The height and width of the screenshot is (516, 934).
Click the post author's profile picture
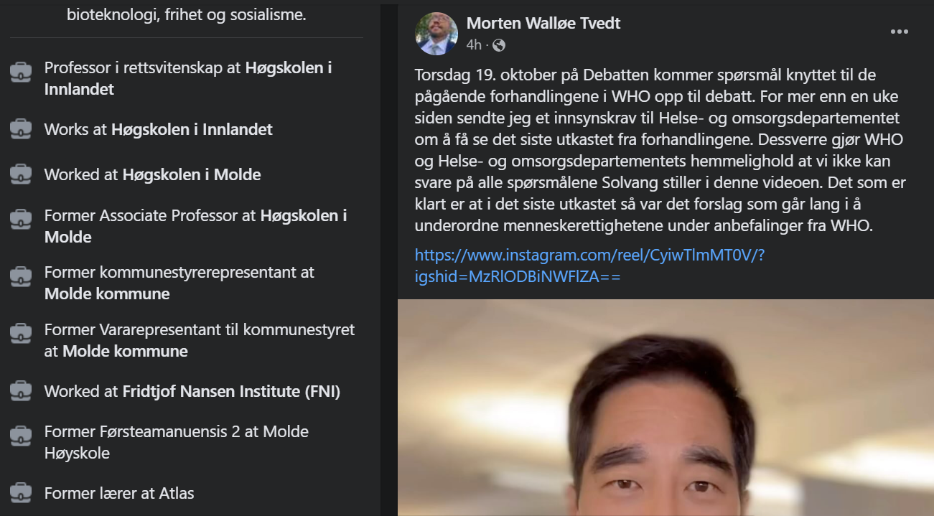pos(436,34)
